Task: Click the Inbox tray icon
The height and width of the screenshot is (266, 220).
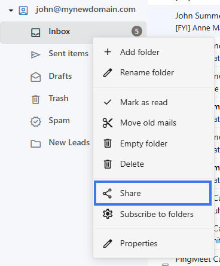Action: click(36, 32)
